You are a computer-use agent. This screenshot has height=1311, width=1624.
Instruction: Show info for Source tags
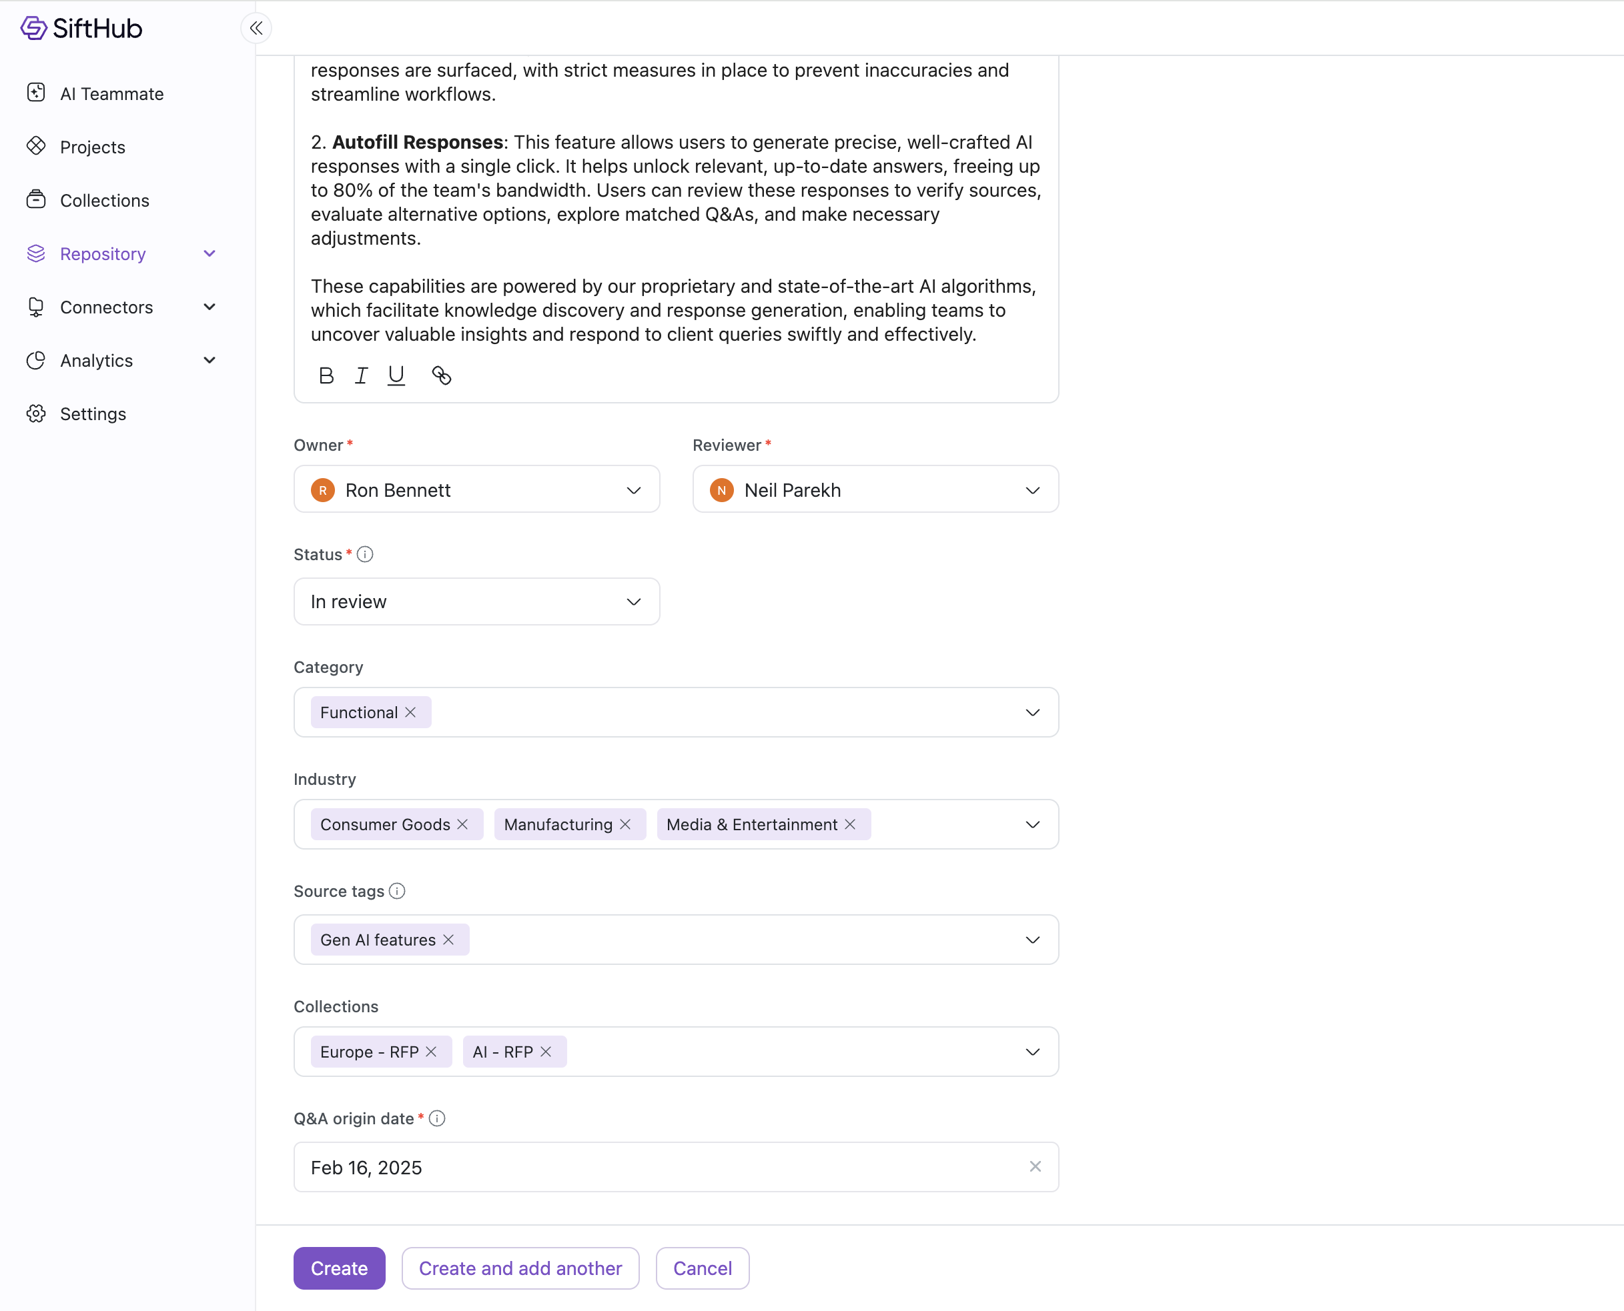coord(397,891)
